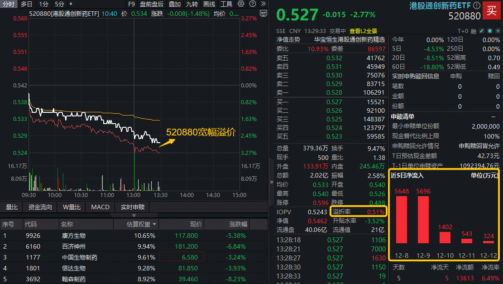Click the F9 shortcut icon
Image resolution: width=503 pixels, height=284 pixels.
131,4
